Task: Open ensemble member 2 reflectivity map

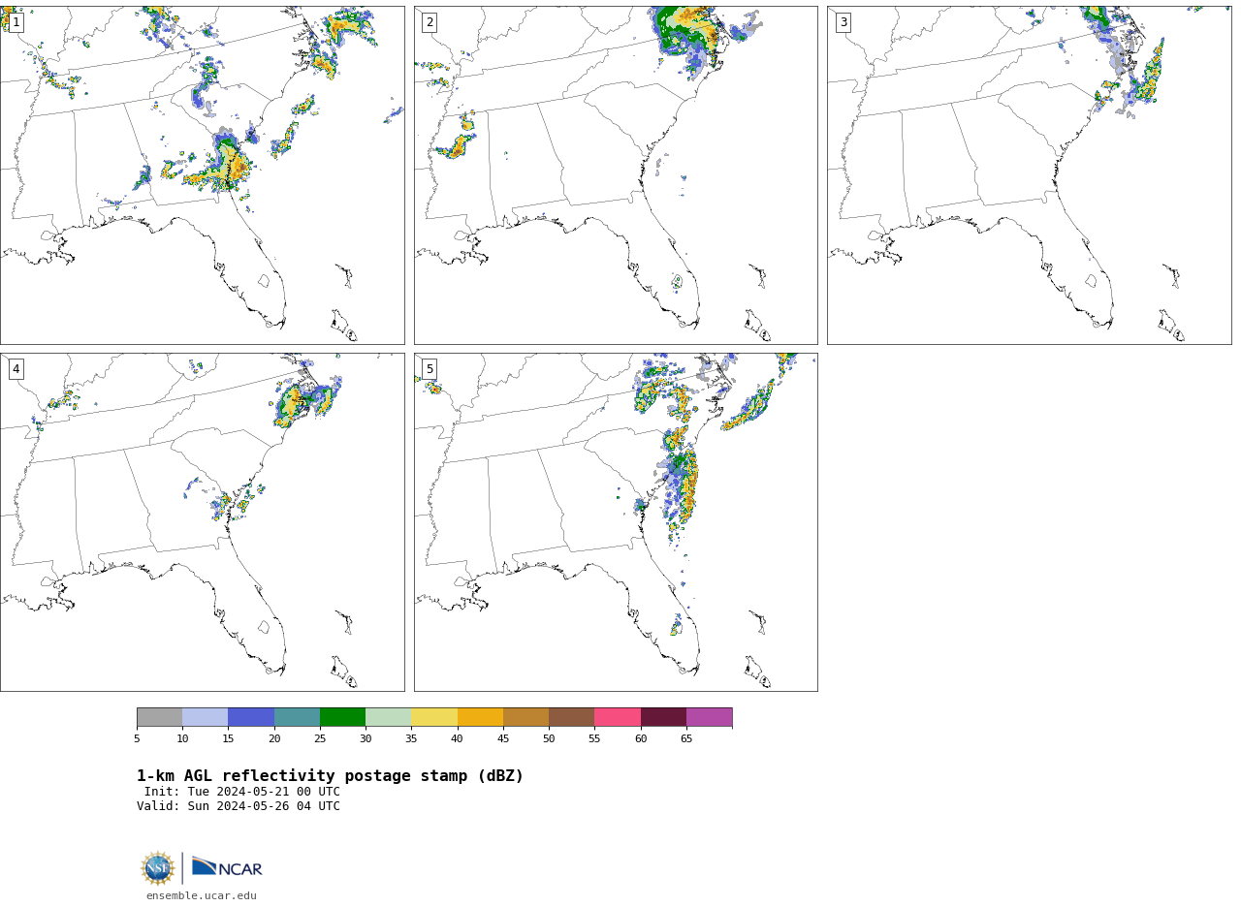Action: coord(616,175)
